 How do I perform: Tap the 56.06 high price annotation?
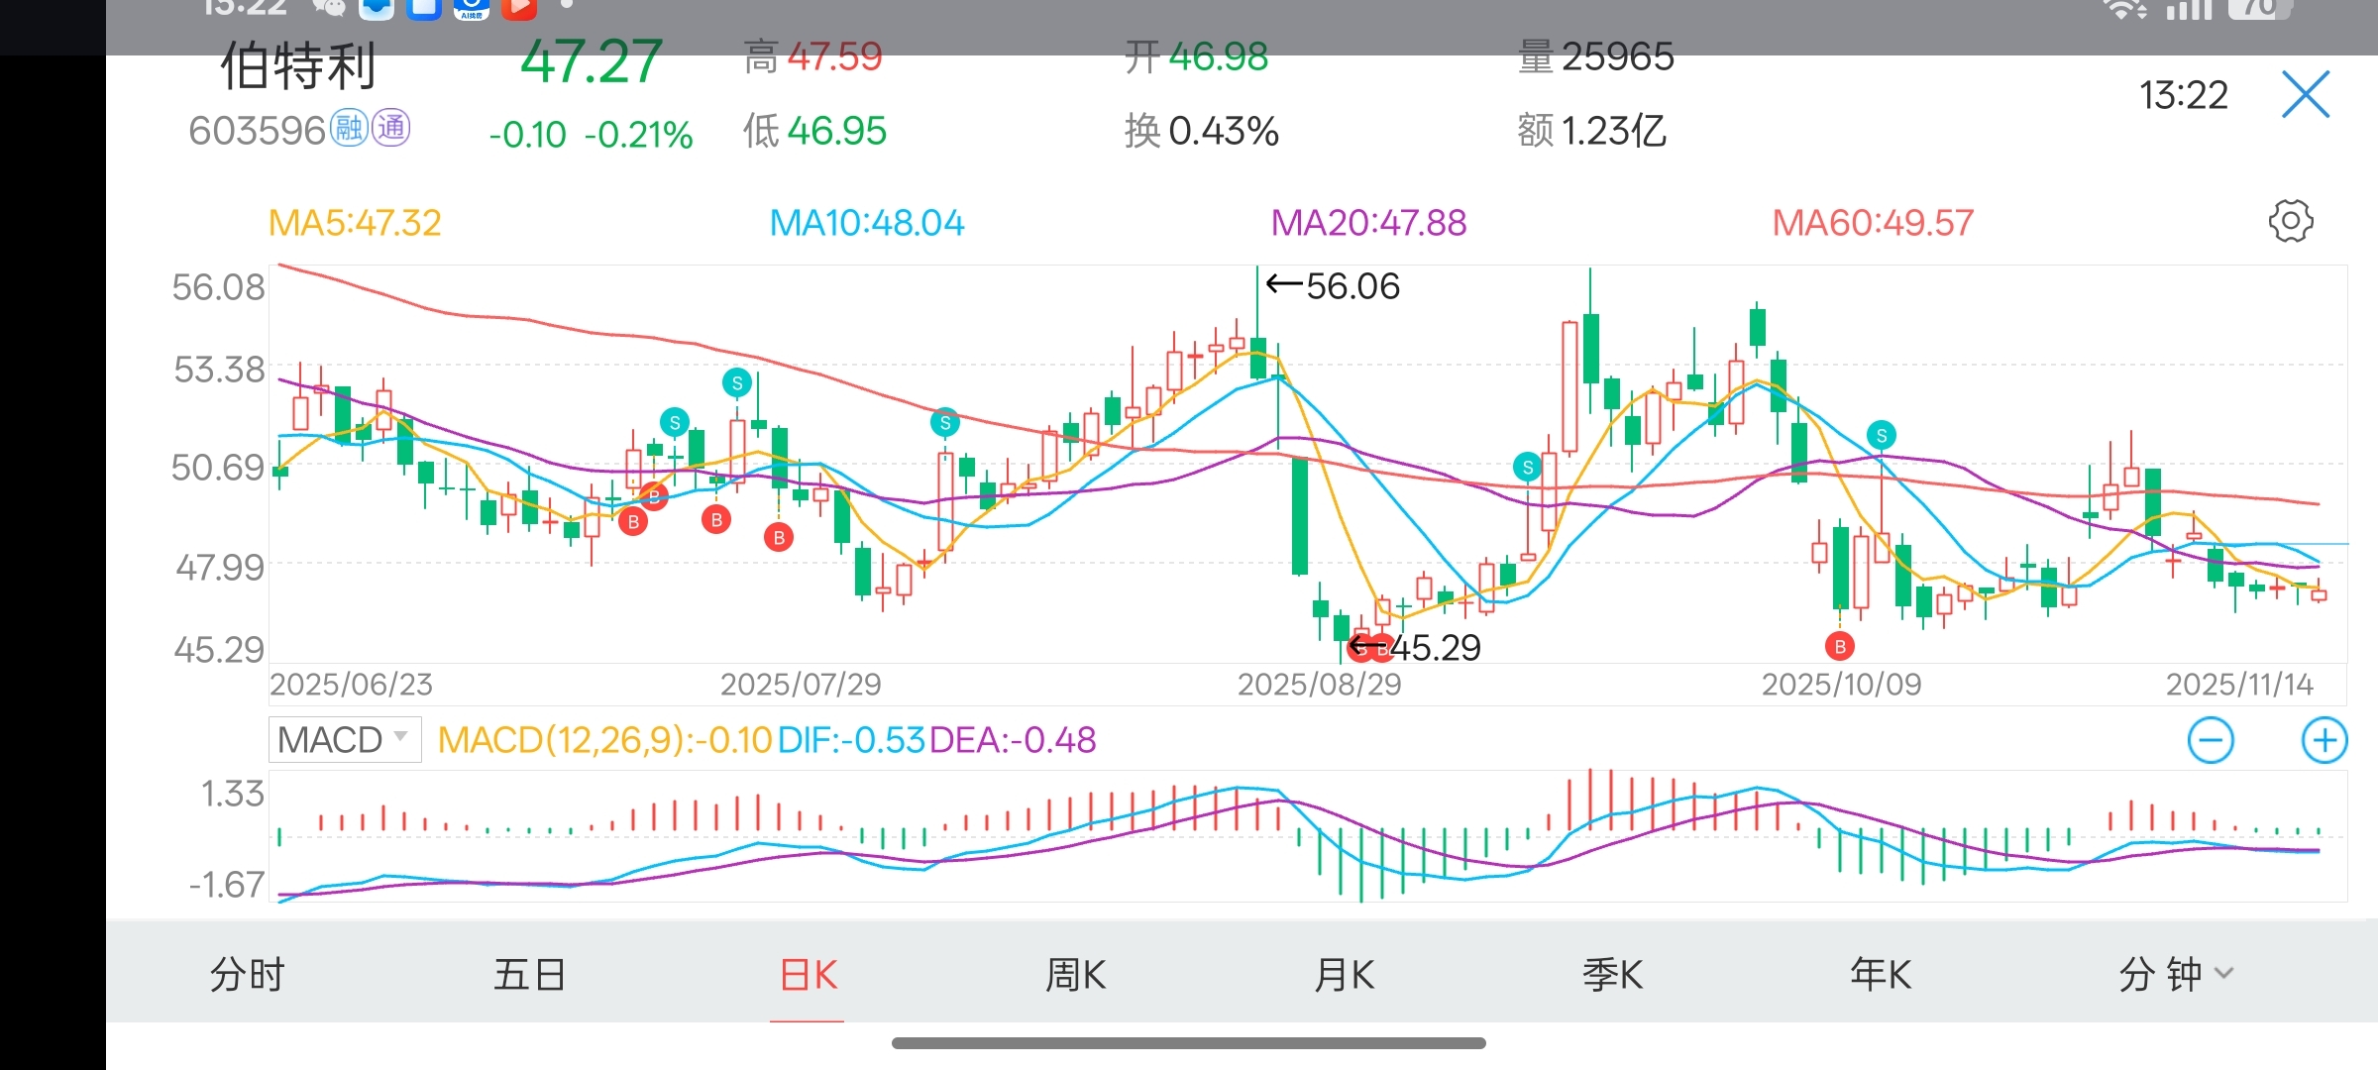pyautogui.click(x=1334, y=286)
